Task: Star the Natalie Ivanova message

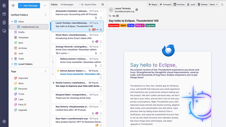Action: coord(101,89)
